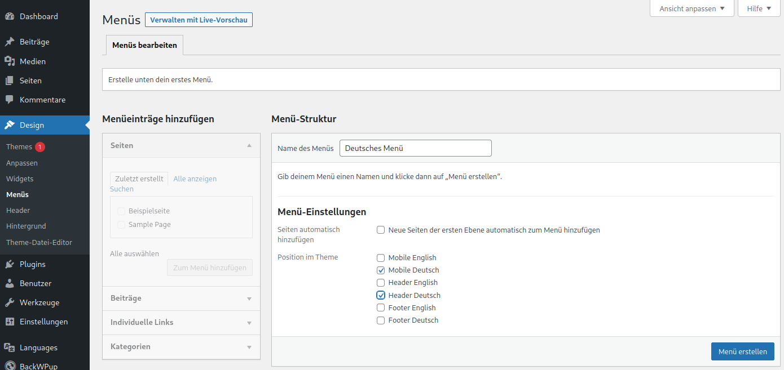Screen dimensions: 784x370
Task: Uncheck the Mobile Deutsch position
Action: click(x=381, y=270)
